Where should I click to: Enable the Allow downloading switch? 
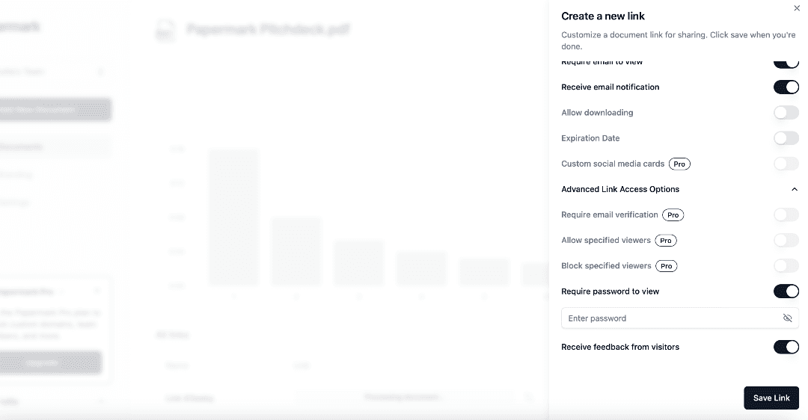786,113
